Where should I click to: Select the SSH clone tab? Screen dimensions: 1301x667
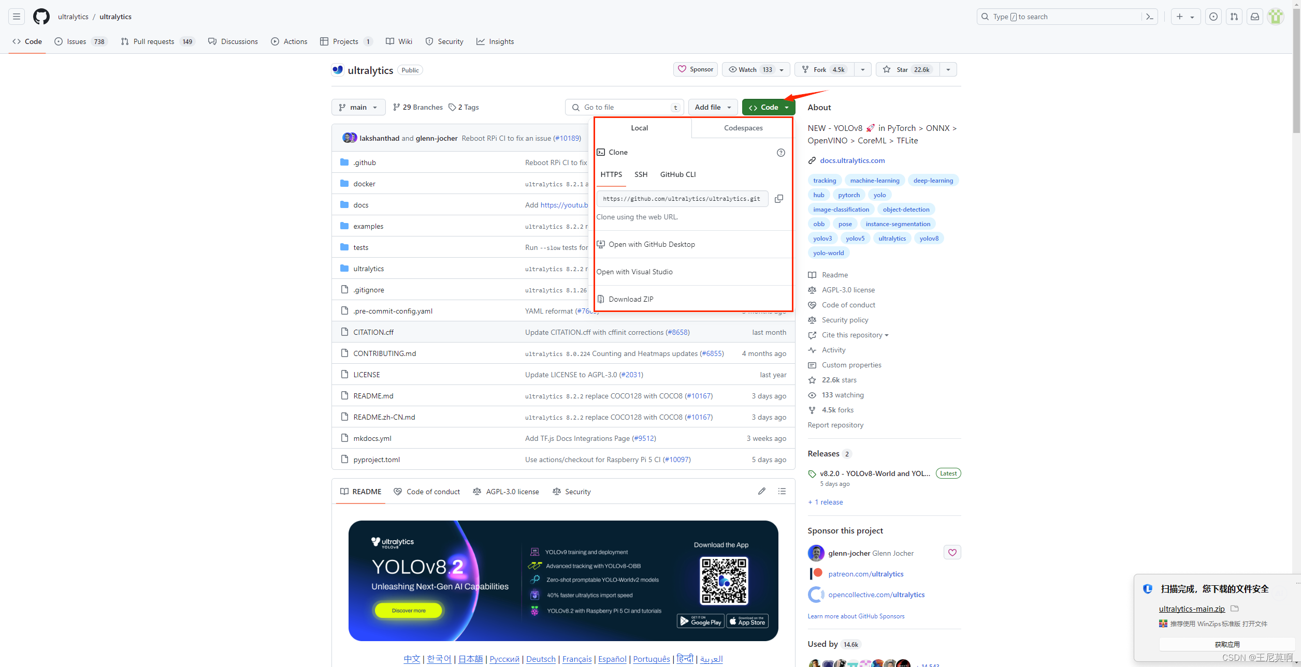[641, 174]
